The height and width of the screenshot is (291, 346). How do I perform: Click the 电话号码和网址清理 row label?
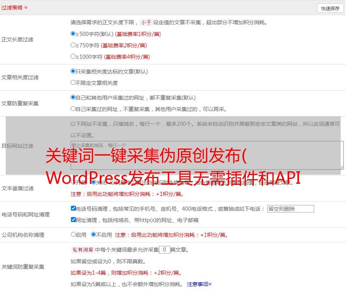coord(25,215)
